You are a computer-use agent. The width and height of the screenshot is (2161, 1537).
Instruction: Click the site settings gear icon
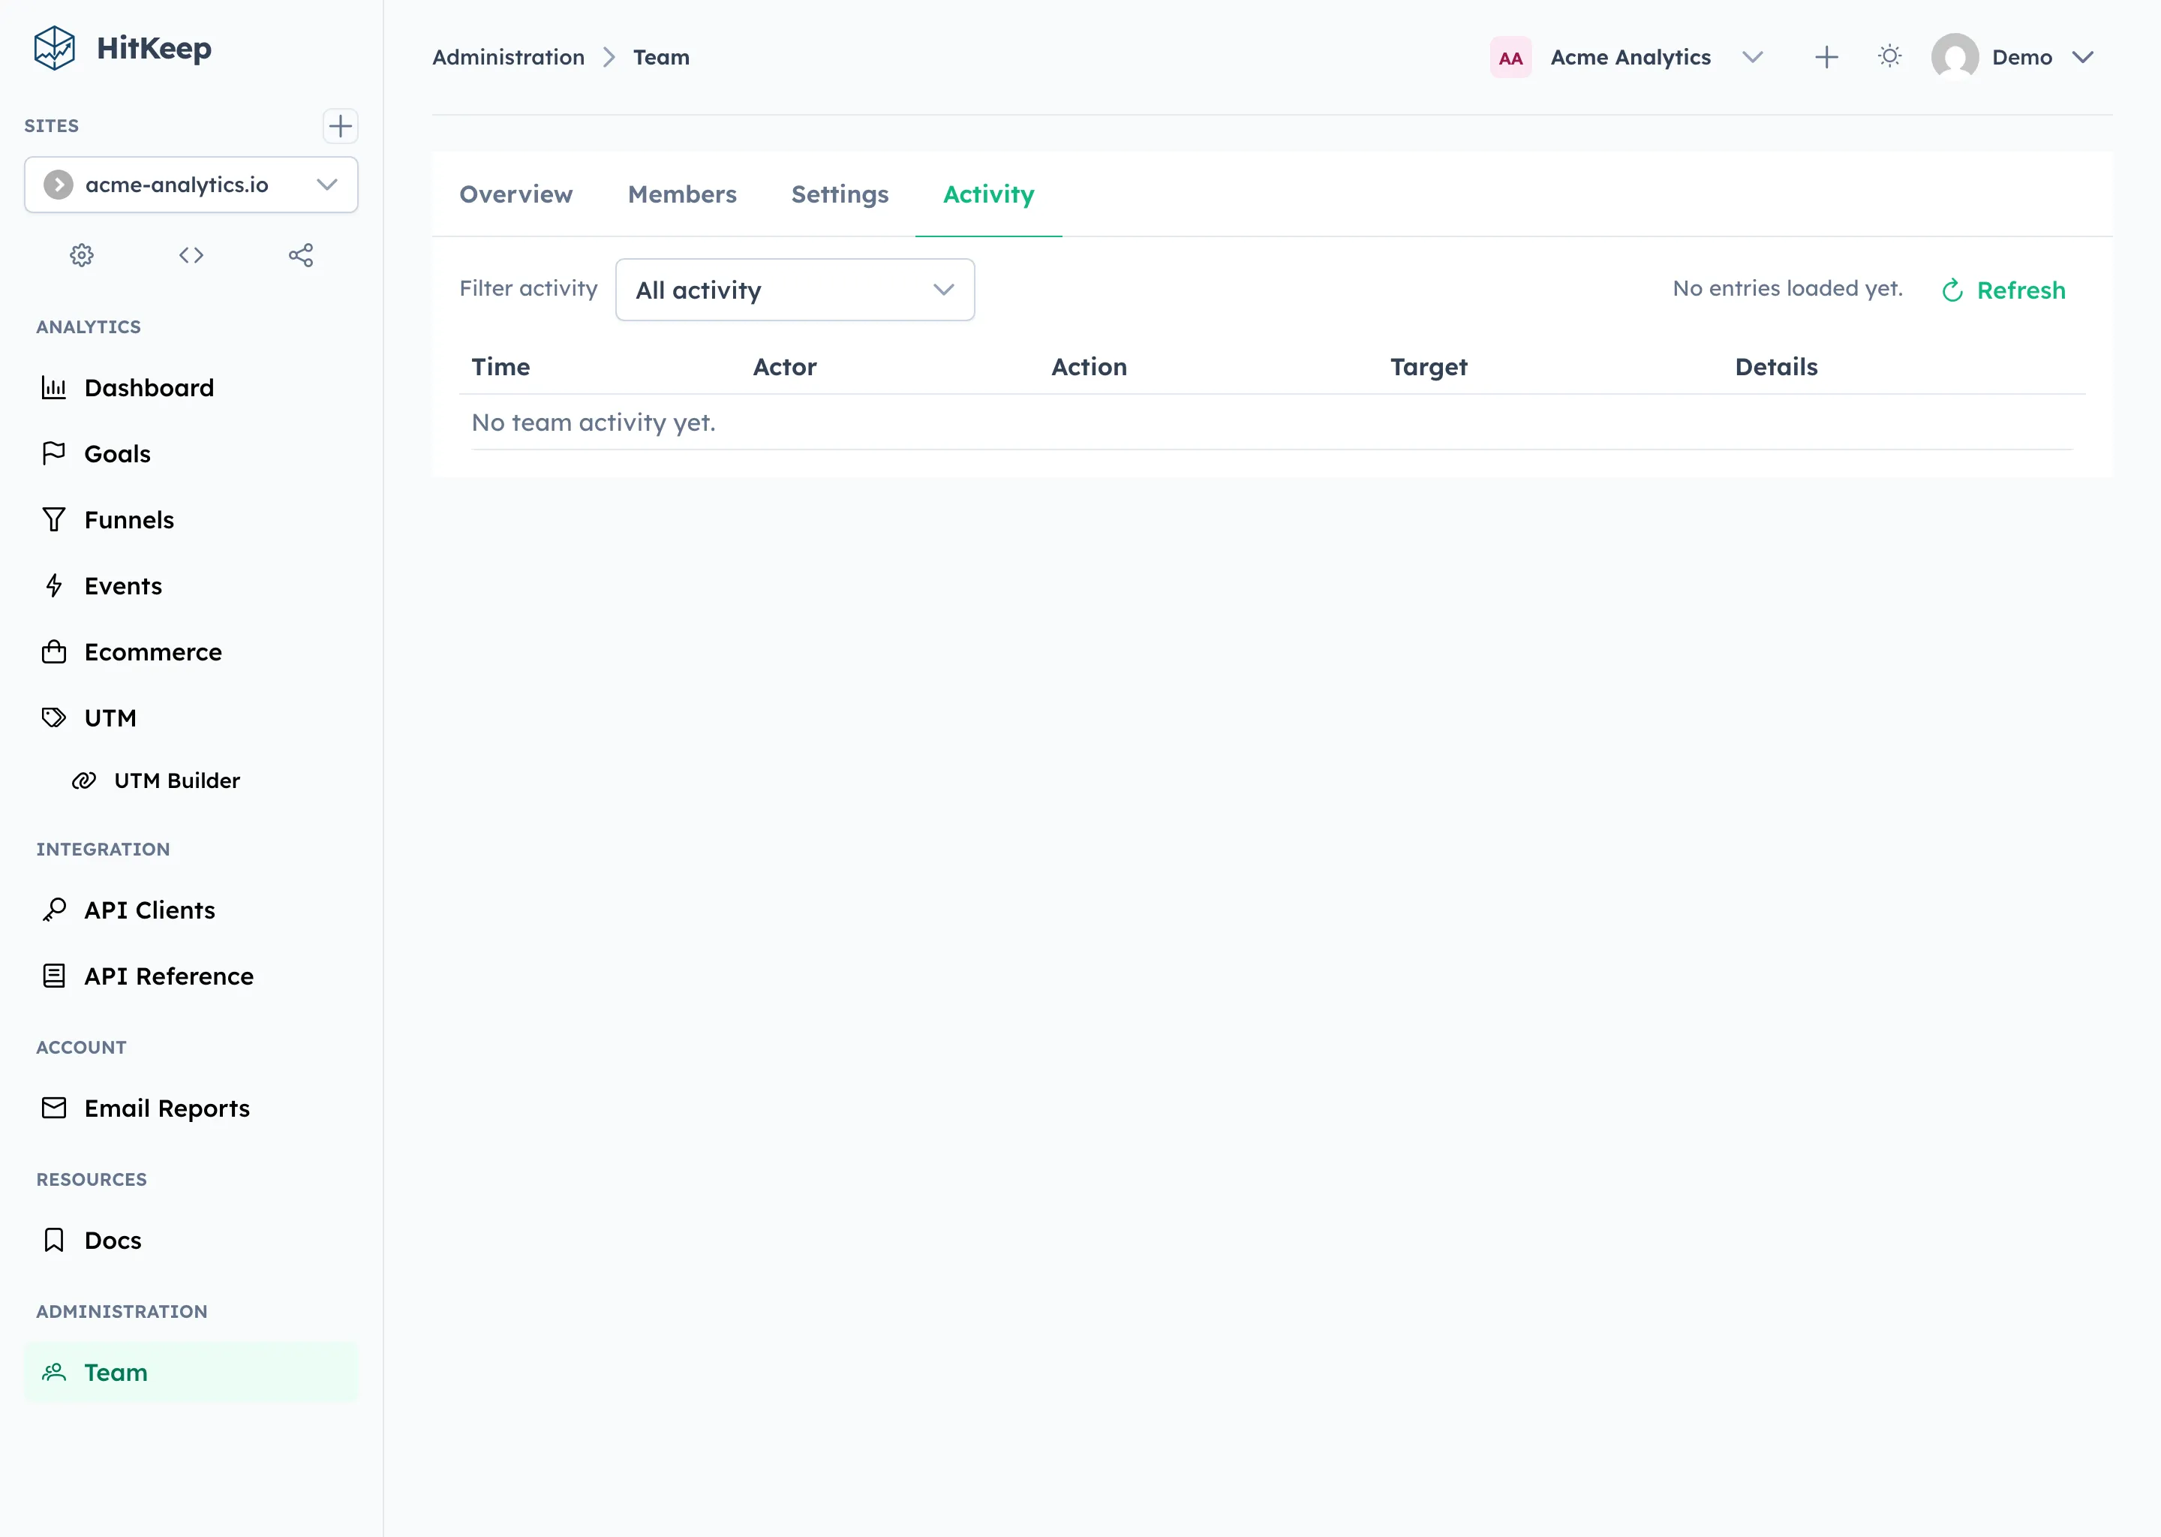pyautogui.click(x=81, y=255)
